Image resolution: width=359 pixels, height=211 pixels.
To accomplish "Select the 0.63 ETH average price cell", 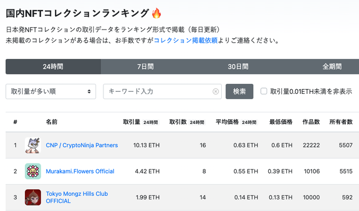I will click(x=245, y=145).
